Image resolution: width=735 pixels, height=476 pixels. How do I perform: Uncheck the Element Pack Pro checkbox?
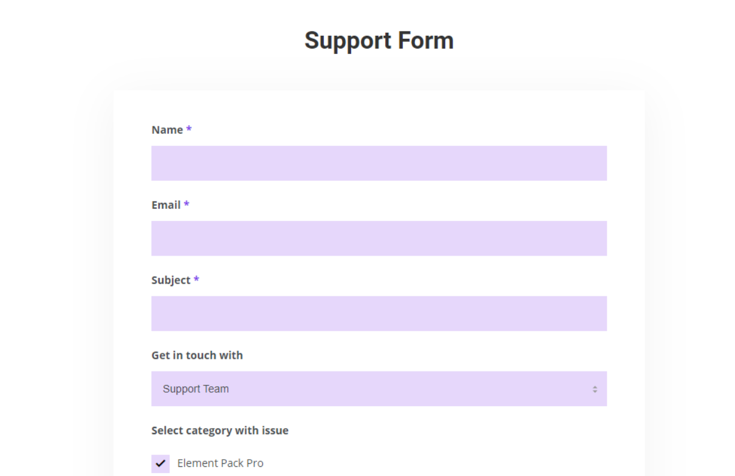(160, 463)
